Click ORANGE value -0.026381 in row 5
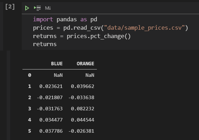 point(81,131)
